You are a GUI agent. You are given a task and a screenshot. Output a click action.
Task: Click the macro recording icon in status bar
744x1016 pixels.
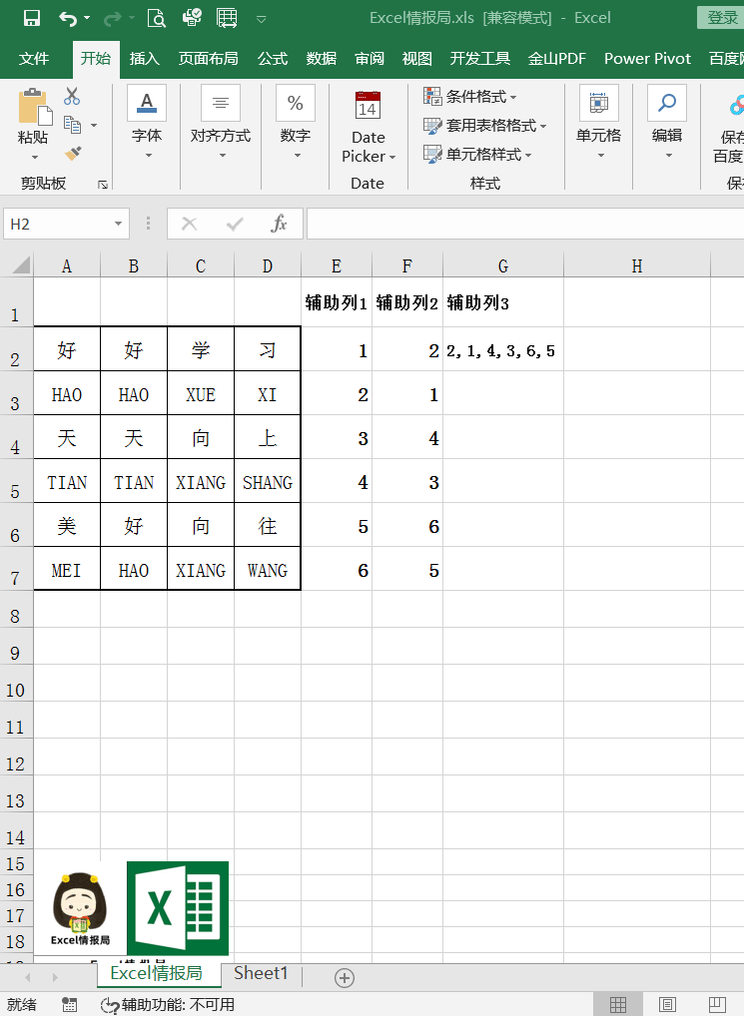point(70,1004)
